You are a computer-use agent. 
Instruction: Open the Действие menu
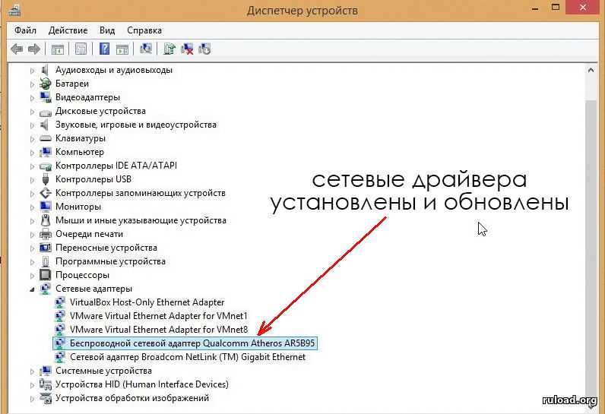(68, 30)
